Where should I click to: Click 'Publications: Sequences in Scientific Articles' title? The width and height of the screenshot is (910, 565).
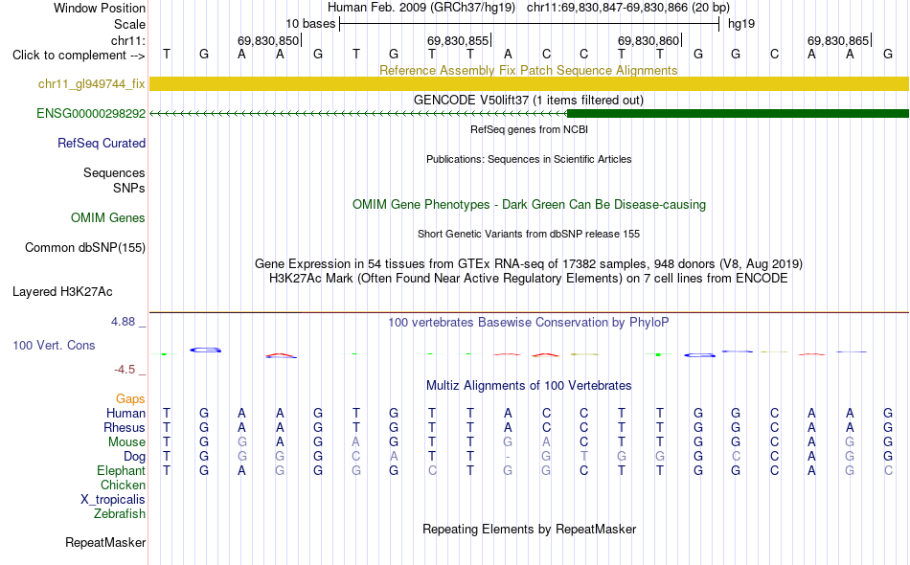click(529, 159)
